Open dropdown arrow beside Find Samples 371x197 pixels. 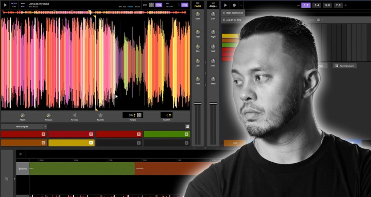point(45,127)
